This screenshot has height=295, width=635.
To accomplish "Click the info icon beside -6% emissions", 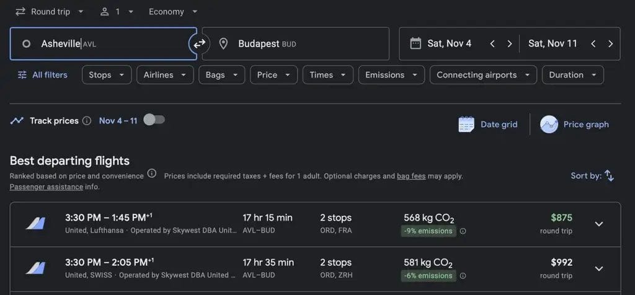I will tap(463, 276).
